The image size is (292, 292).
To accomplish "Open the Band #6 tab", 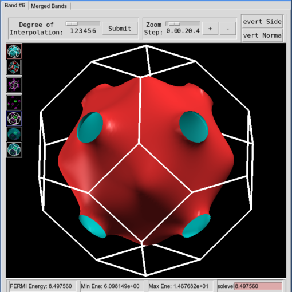I will (15, 5).
